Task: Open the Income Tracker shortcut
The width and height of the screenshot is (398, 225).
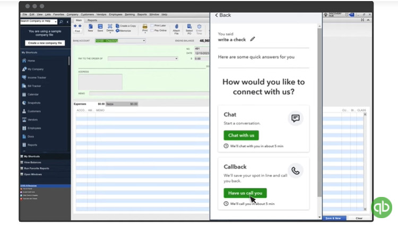Action: [34, 77]
